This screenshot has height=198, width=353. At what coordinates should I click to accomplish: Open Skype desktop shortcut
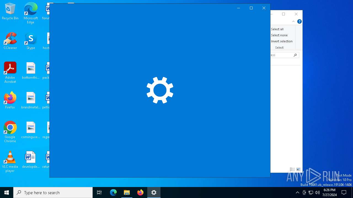click(31, 41)
